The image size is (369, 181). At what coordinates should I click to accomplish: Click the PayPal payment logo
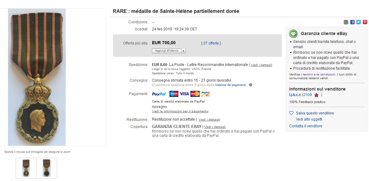pyautogui.click(x=159, y=94)
